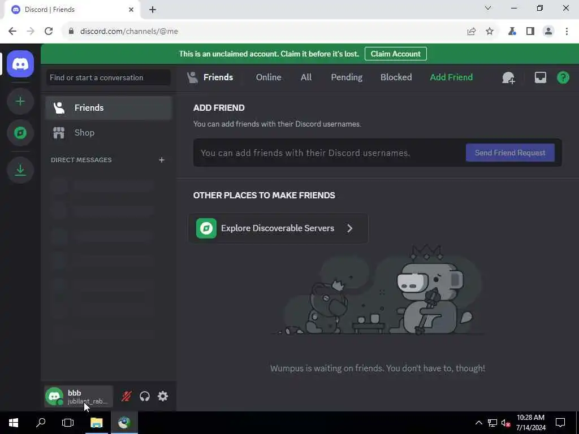The height and width of the screenshot is (434, 579).
Task: Select the Discord | Friends browser tab
Action: (x=72, y=10)
